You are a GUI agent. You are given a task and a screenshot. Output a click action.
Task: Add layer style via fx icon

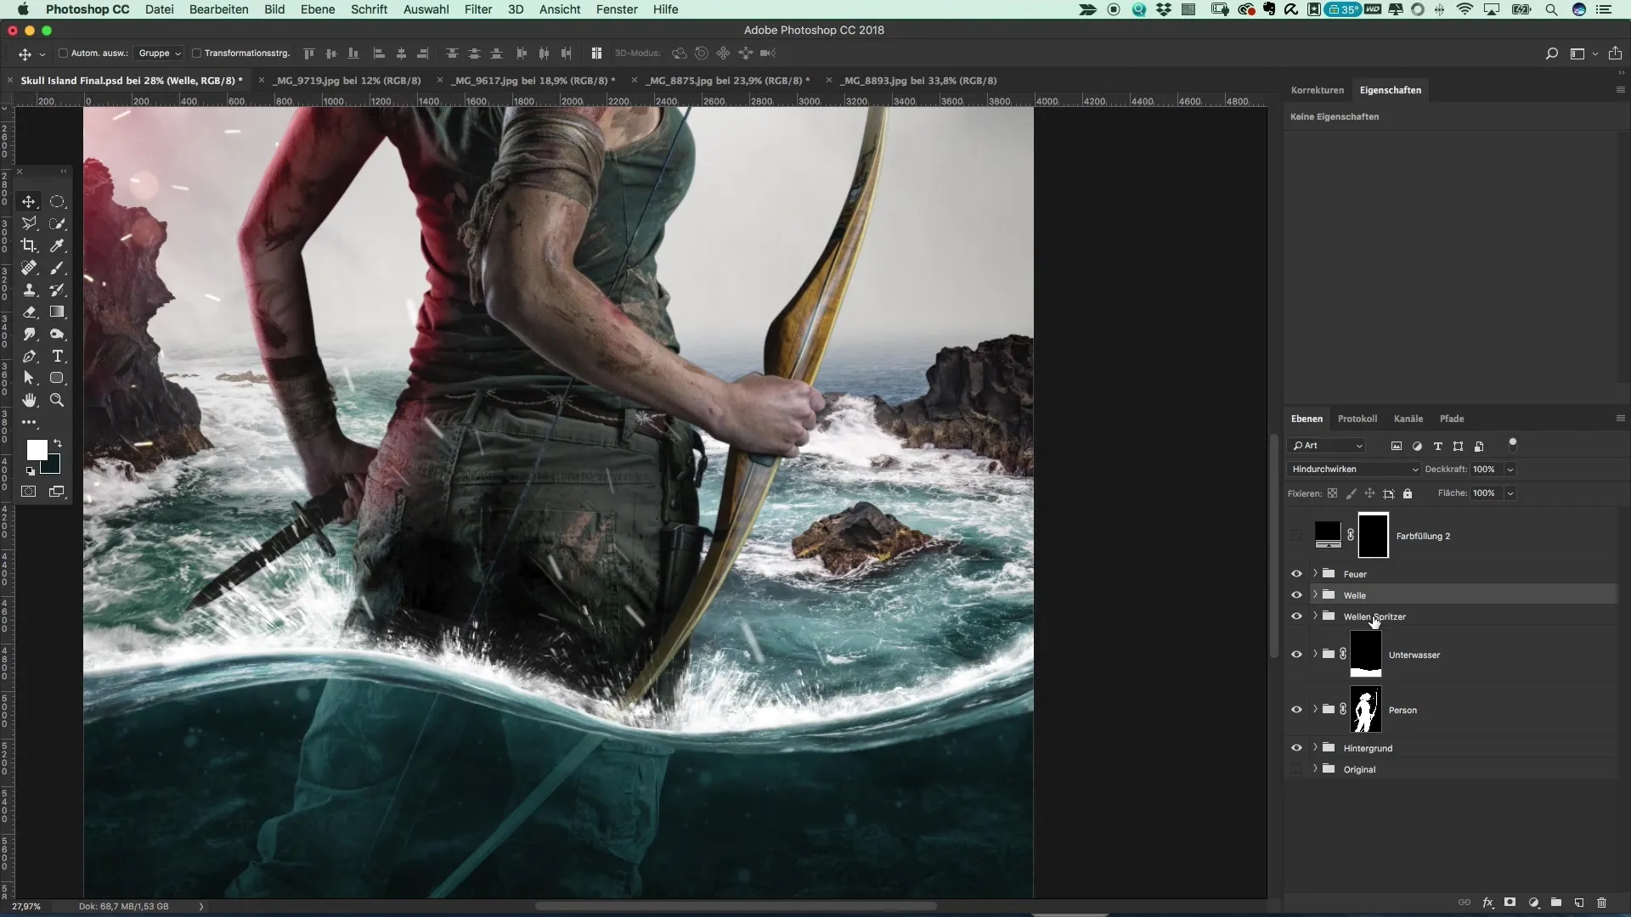[x=1487, y=903]
